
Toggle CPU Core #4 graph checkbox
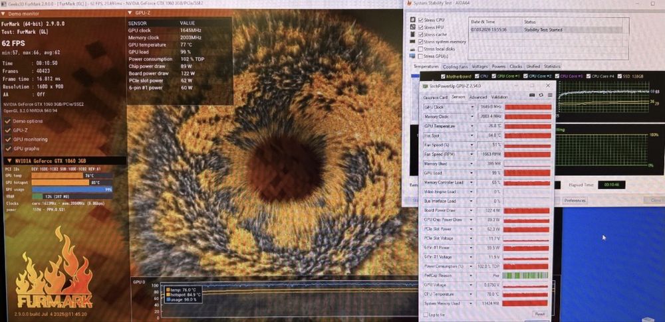[587, 76]
